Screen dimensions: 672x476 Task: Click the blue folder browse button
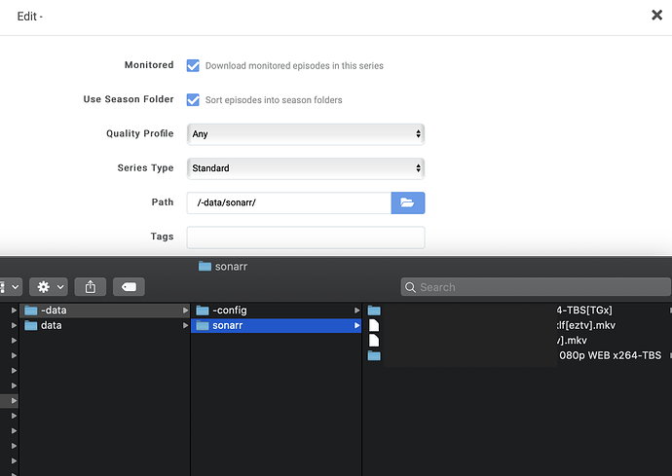click(x=408, y=202)
